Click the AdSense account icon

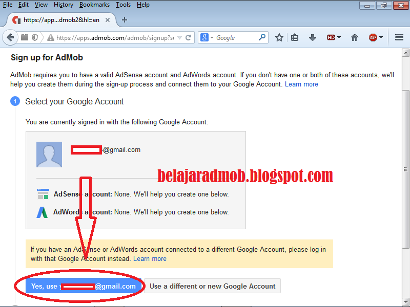[43, 194]
